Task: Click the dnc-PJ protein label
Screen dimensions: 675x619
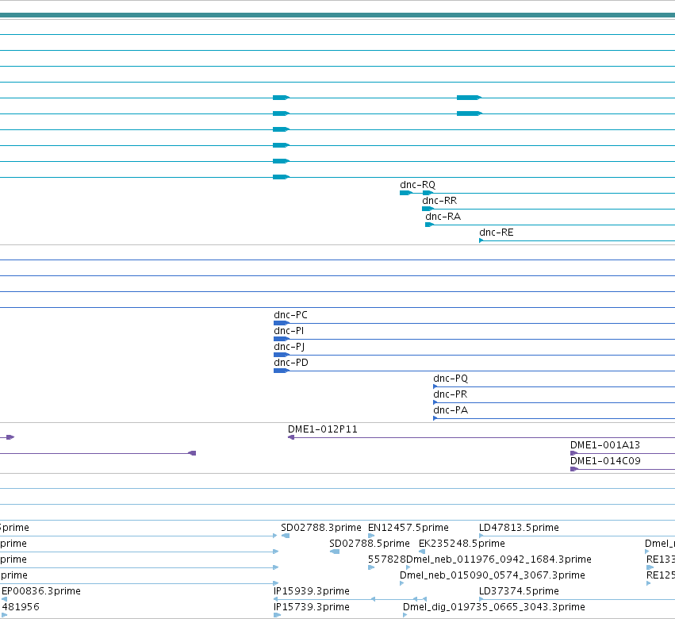Action: (x=290, y=347)
